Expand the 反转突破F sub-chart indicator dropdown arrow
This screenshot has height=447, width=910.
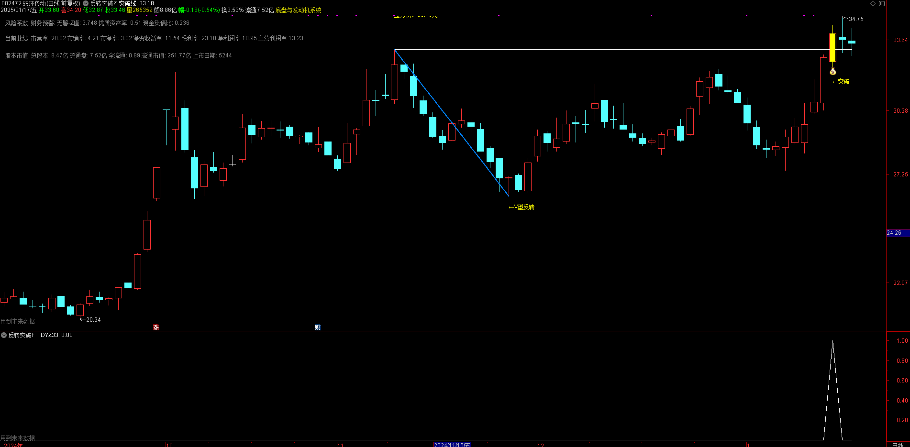[4, 335]
